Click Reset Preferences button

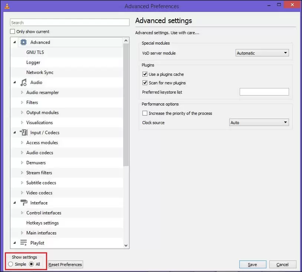(x=65, y=265)
